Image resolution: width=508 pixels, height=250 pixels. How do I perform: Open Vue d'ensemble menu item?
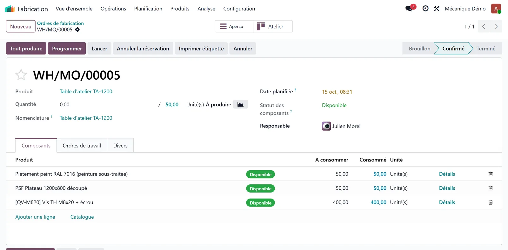(74, 9)
